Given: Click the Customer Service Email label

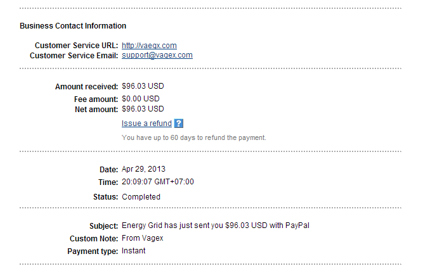Looking at the screenshot, I should coord(74,55).
